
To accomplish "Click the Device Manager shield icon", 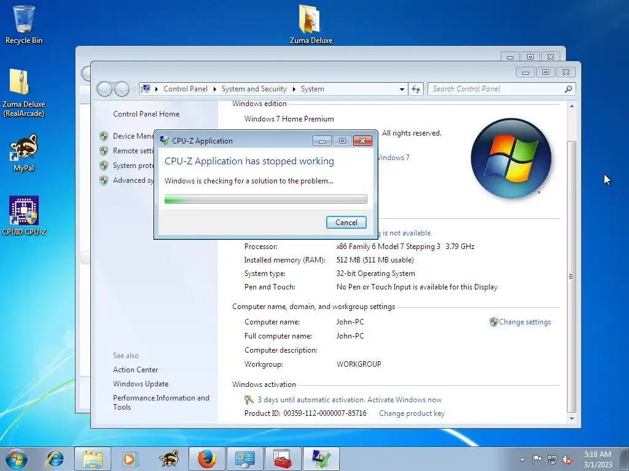I will (104, 136).
